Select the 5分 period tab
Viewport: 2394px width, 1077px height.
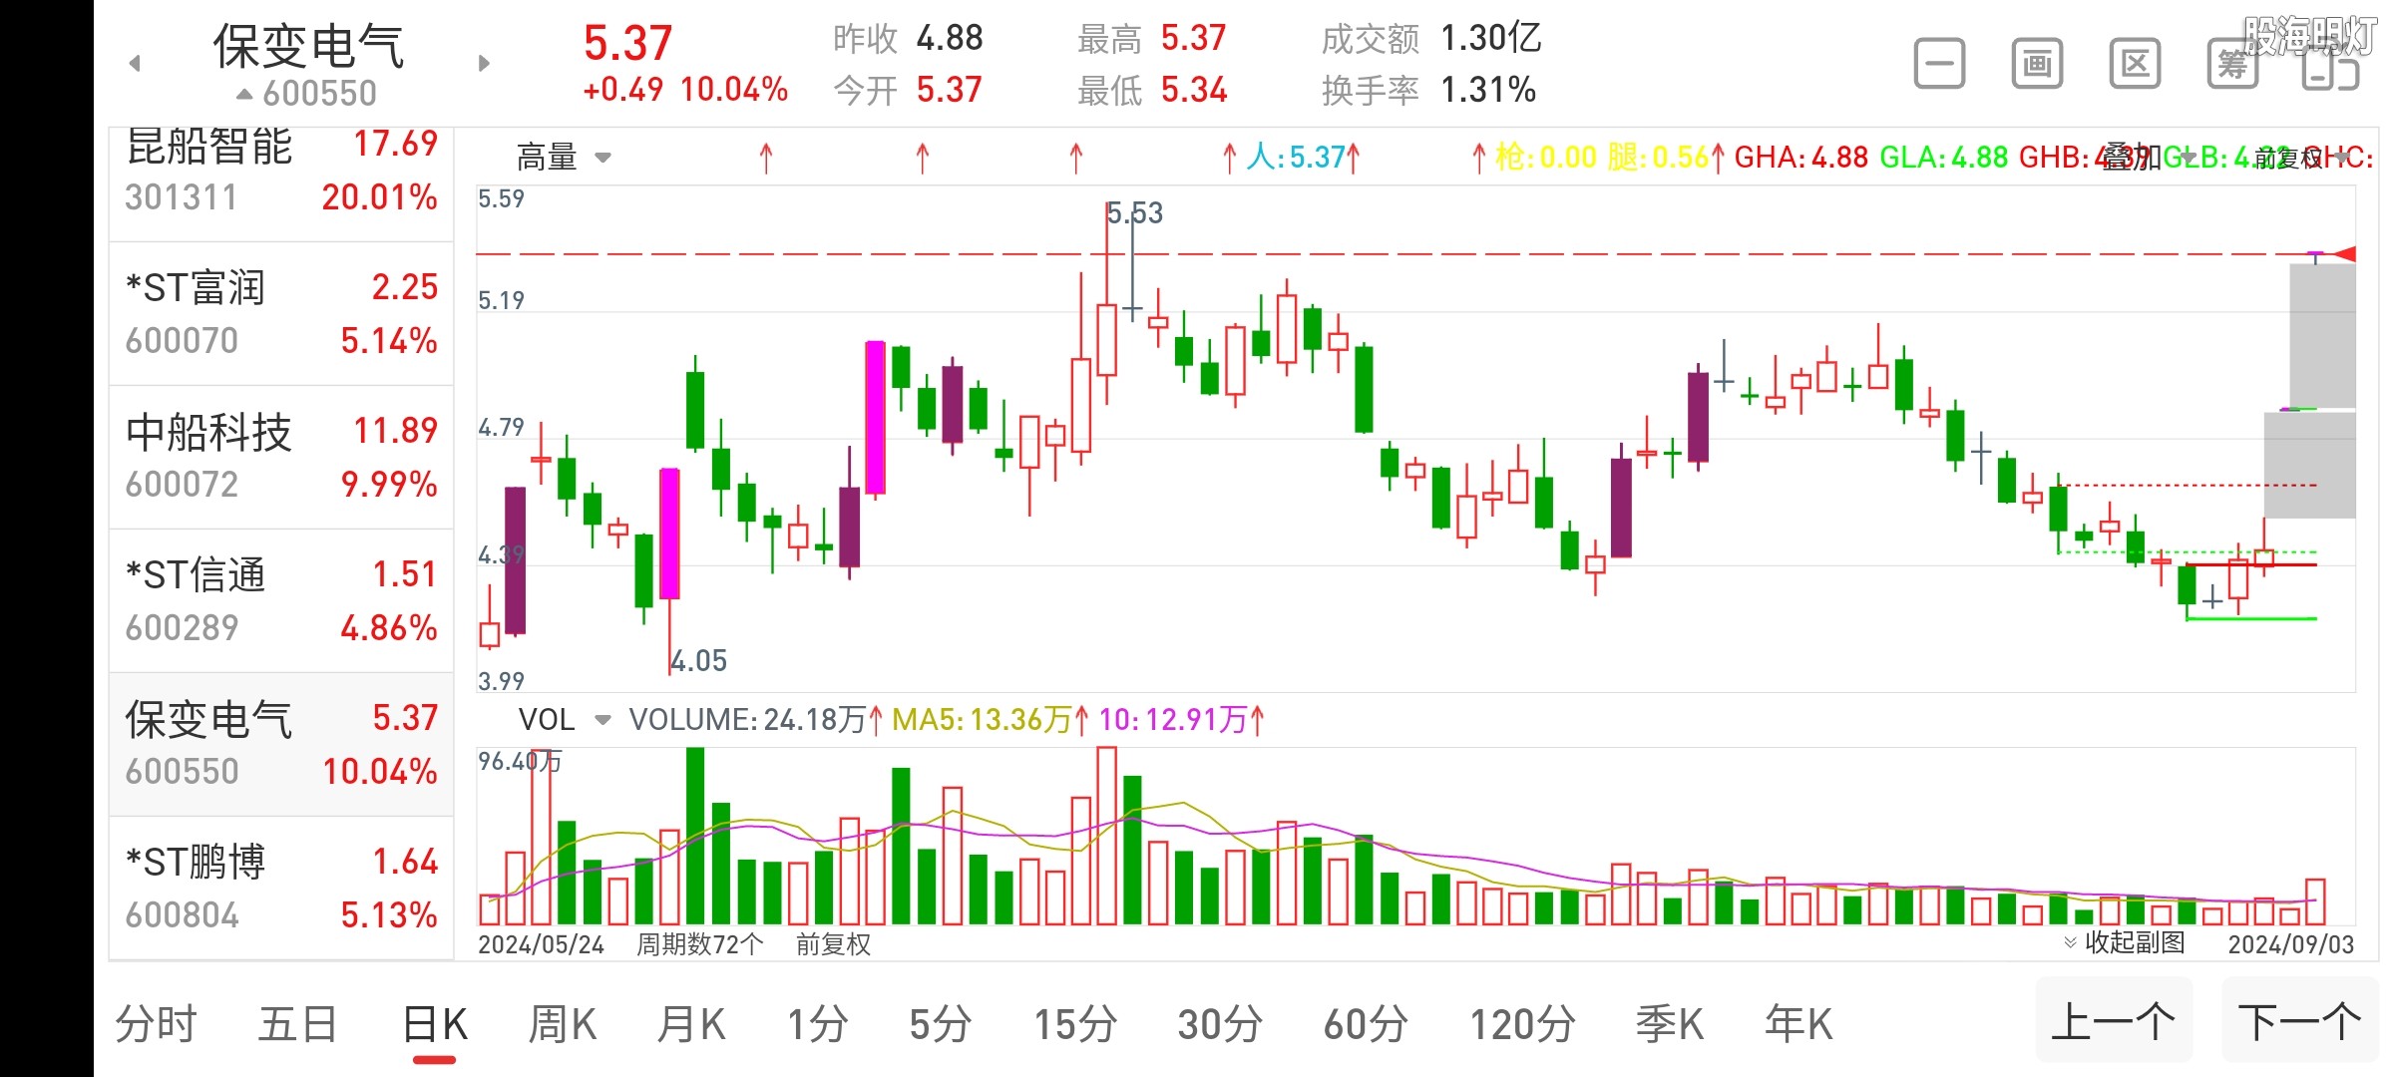(941, 1024)
